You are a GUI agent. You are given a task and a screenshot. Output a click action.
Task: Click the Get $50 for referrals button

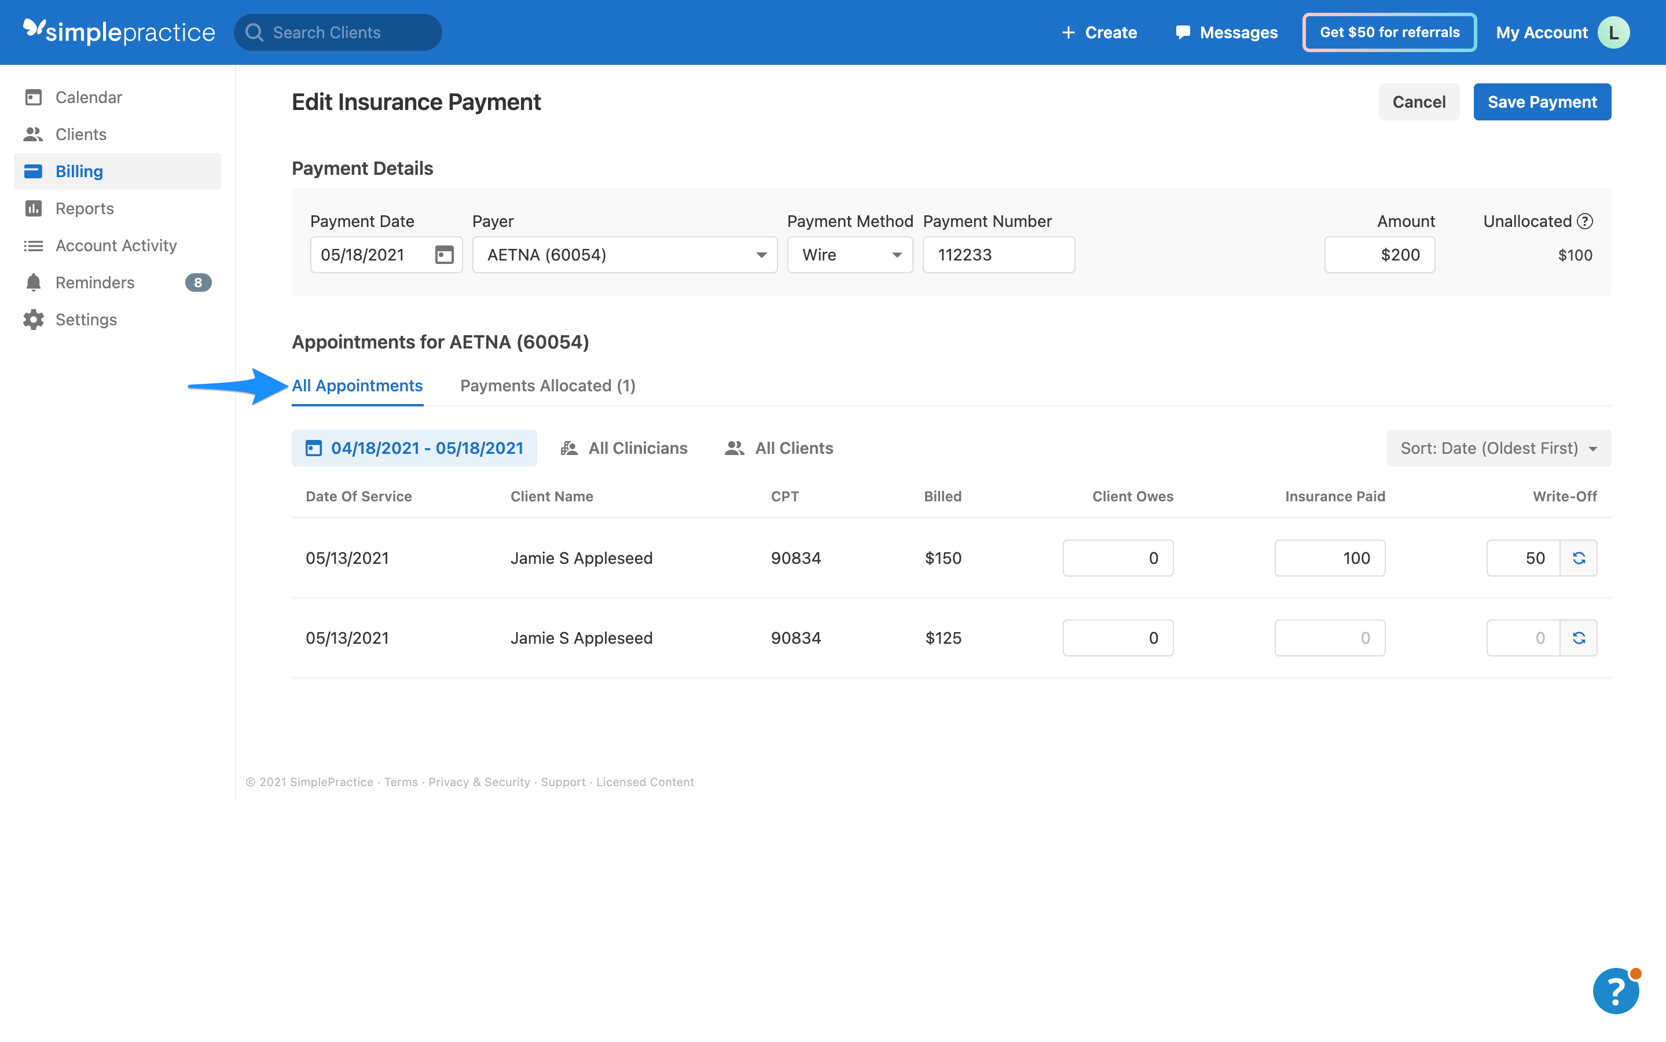click(1389, 32)
